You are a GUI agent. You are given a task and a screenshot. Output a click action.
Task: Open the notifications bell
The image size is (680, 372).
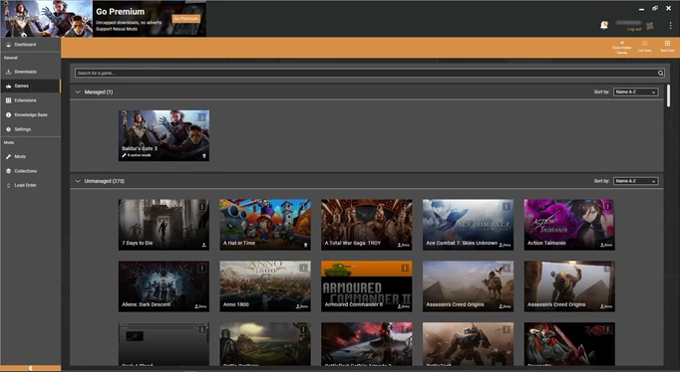point(603,26)
